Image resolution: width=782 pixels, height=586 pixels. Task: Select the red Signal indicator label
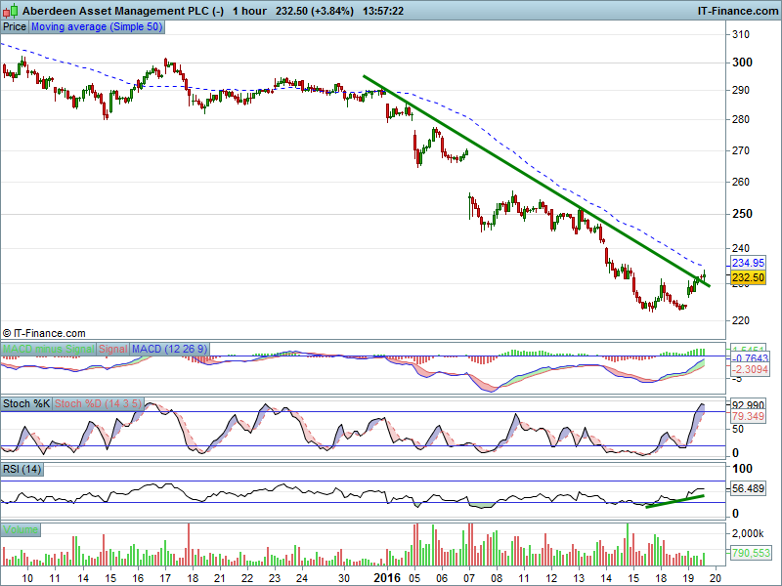click(x=112, y=349)
